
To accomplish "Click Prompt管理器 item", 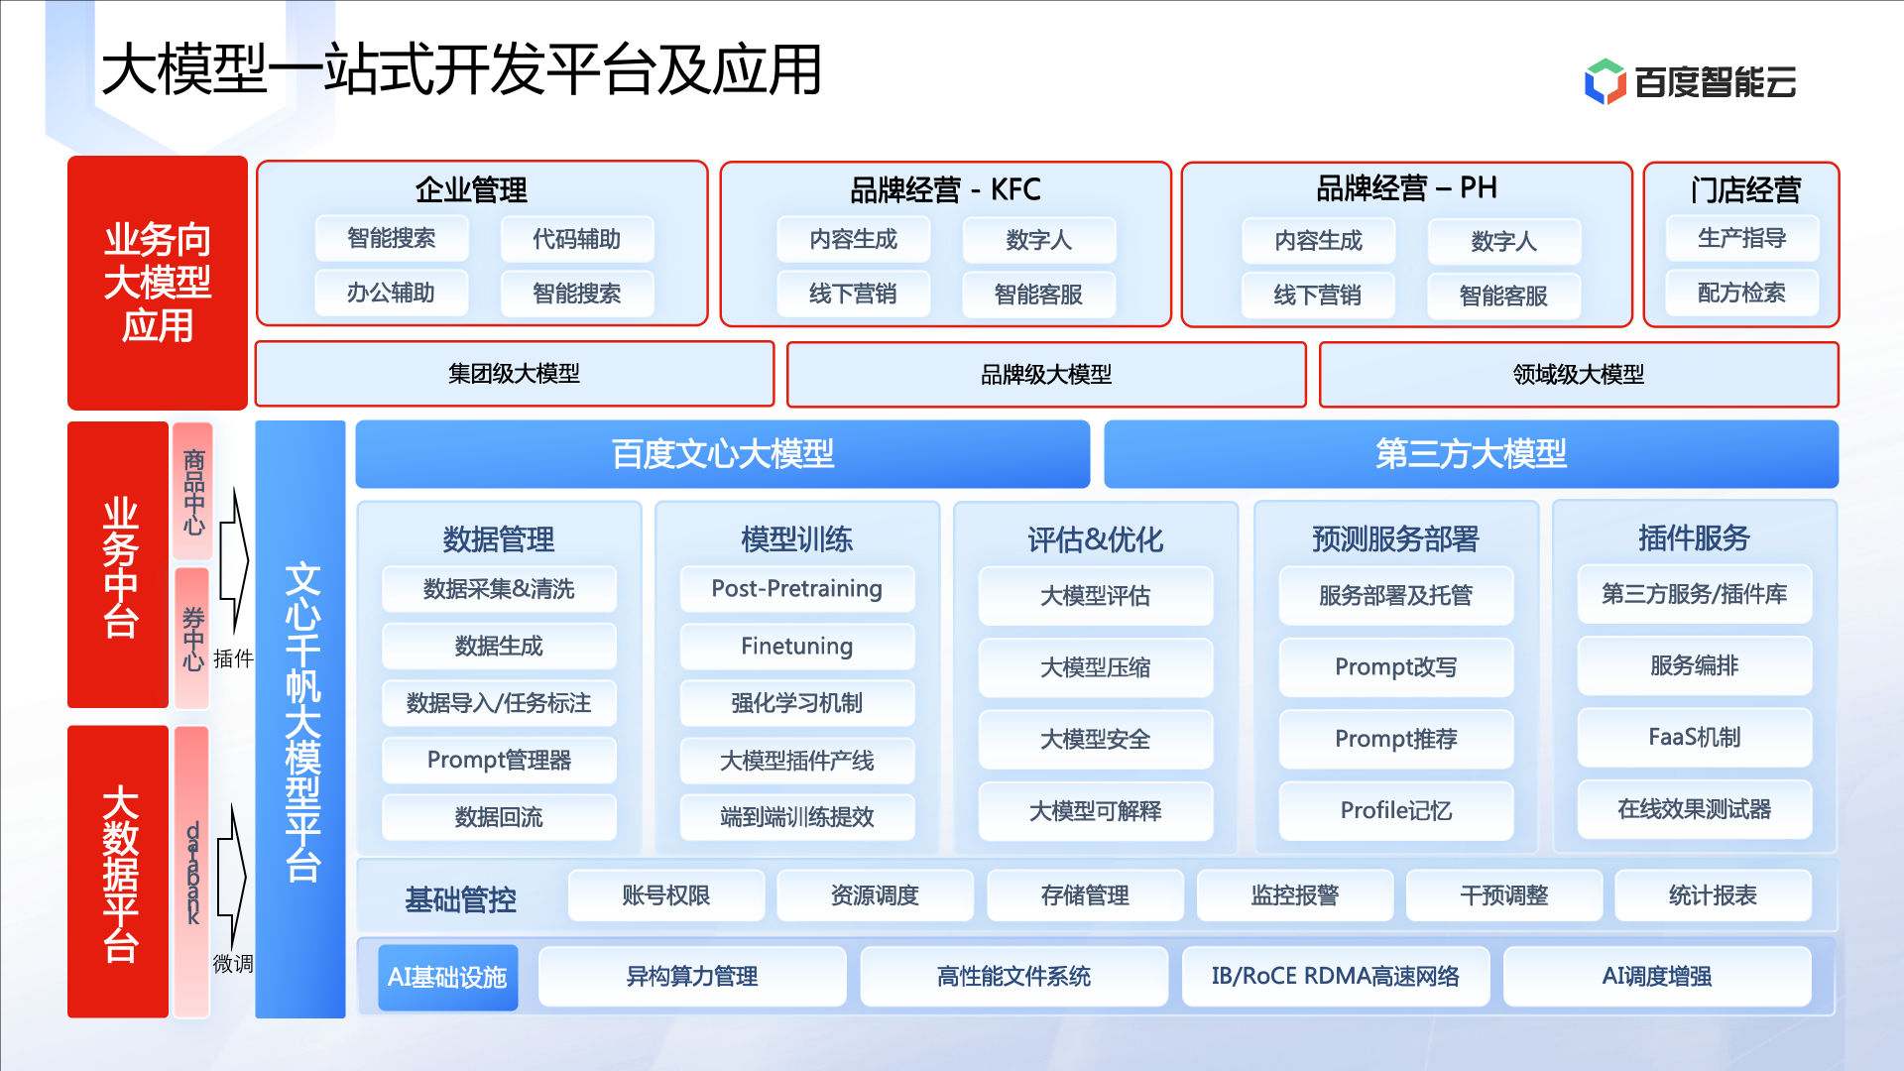I will [x=500, y=761].
